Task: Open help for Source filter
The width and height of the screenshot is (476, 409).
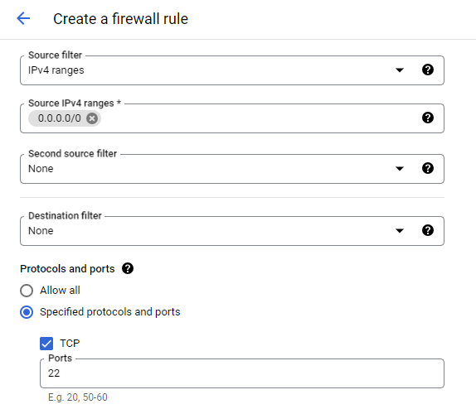Action: coord(428,70)
